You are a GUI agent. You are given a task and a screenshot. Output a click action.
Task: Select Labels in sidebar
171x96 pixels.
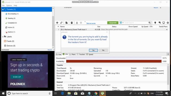(x=9, y=37)
